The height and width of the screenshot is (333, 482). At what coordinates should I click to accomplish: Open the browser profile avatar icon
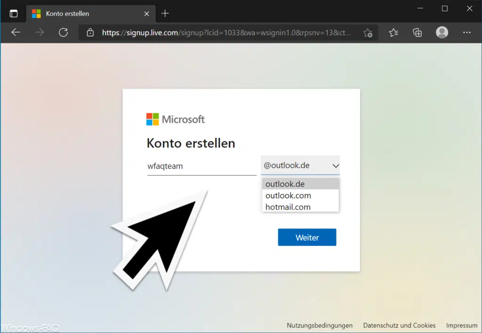point(442,32)
